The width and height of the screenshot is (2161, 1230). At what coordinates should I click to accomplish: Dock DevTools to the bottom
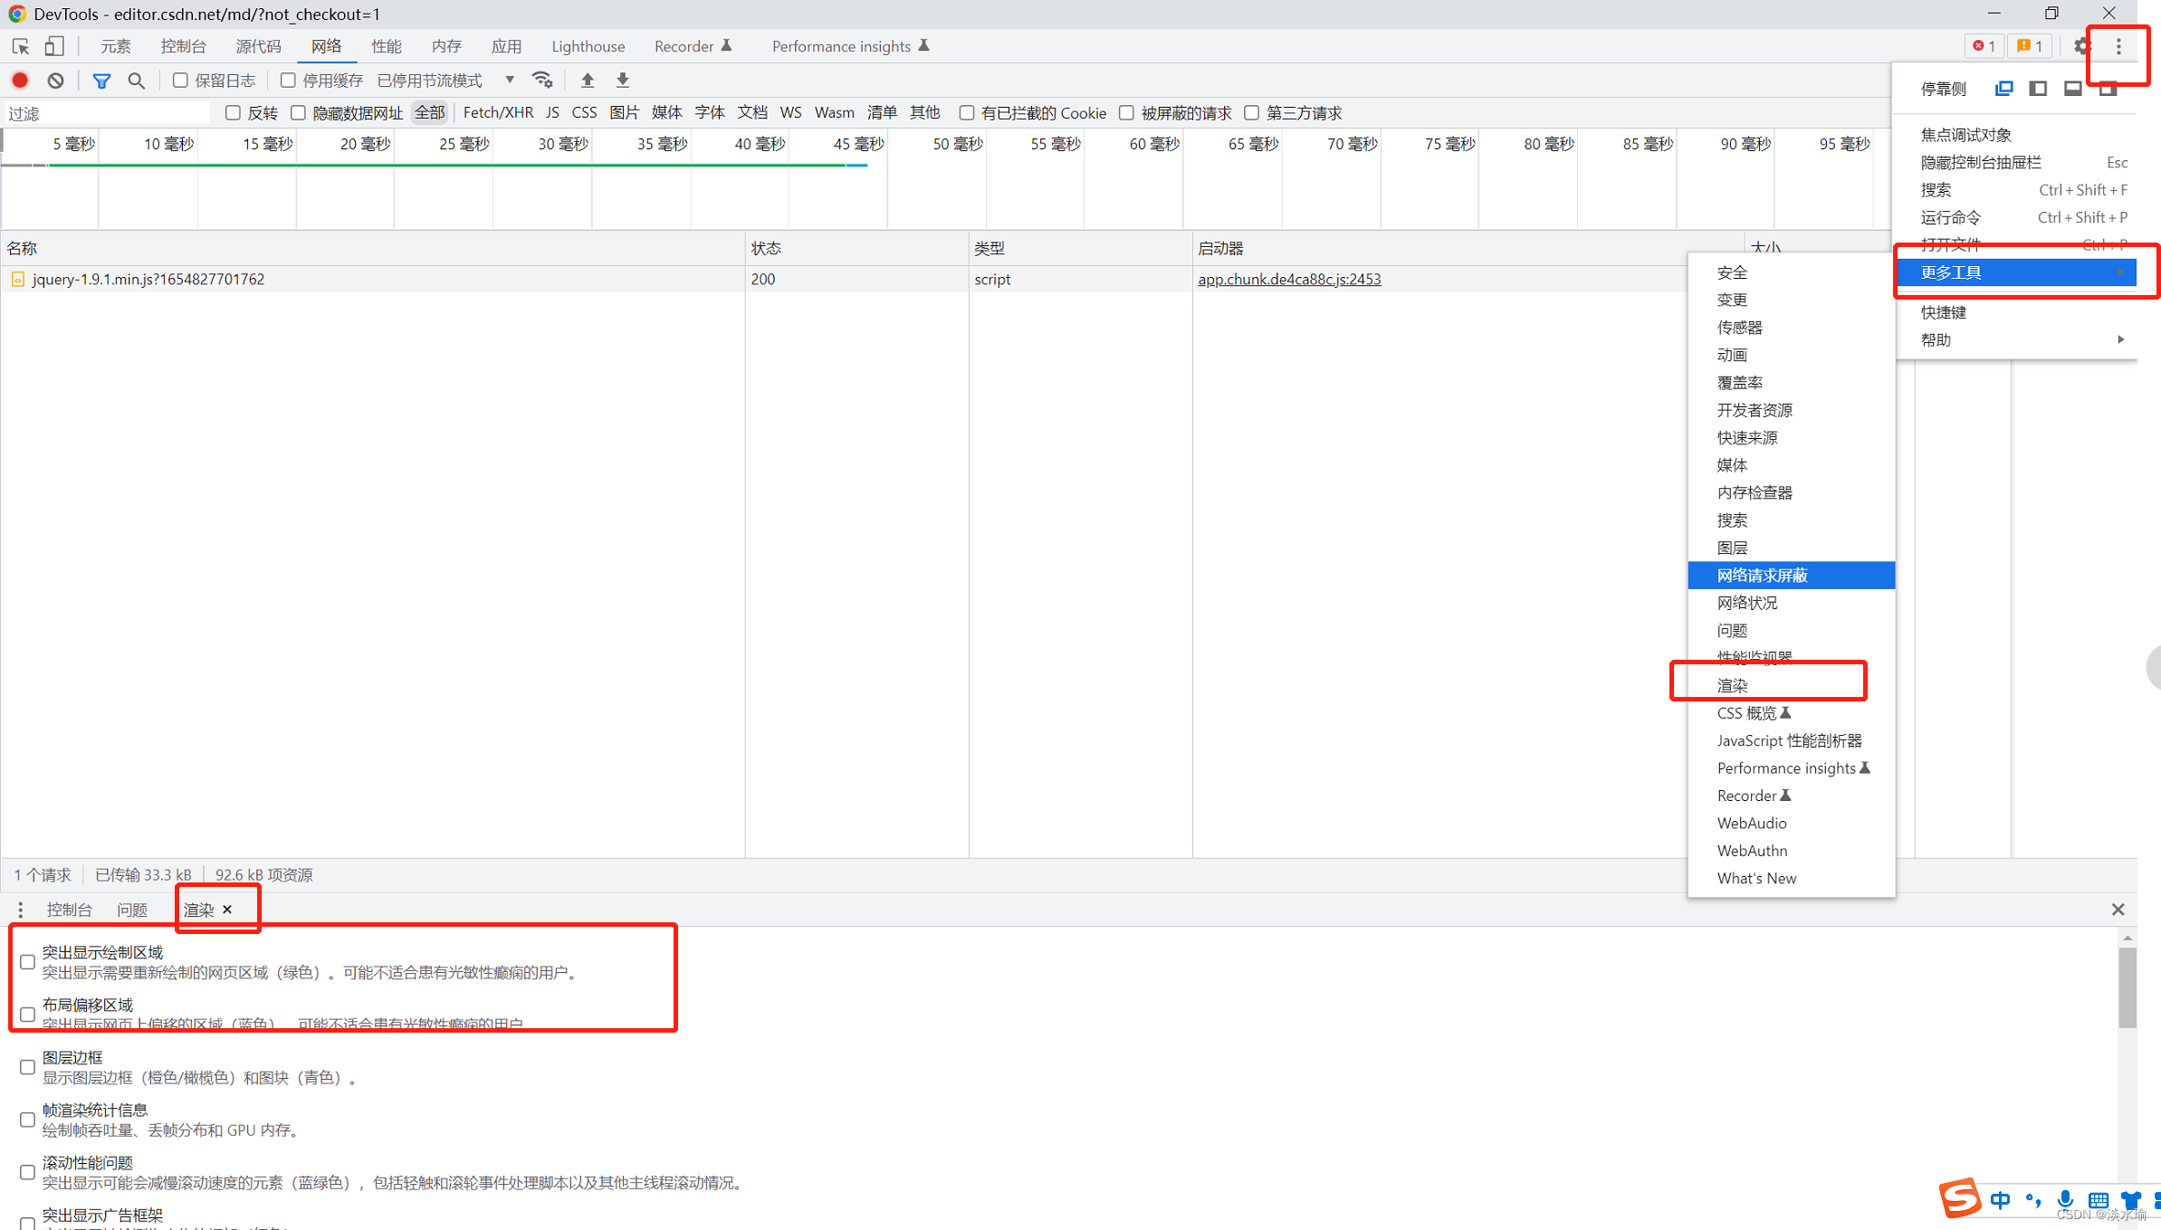[x=2072, y=89]
